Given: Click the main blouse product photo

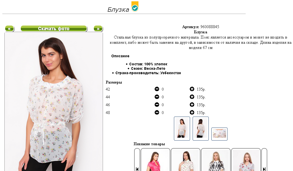Looking at the screenshot, I should pos(54,102).
